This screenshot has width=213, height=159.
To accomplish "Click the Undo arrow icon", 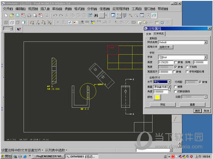I will coord(55,15).
